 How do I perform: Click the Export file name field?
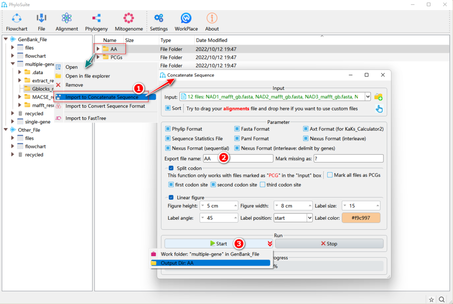point(238,158)
